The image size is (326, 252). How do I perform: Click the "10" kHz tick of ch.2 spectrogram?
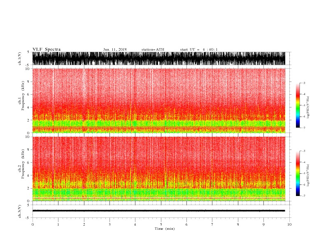pyautogui.click(x=28, y=137)
